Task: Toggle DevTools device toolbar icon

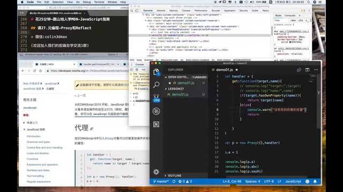Action: pos(137,11)
